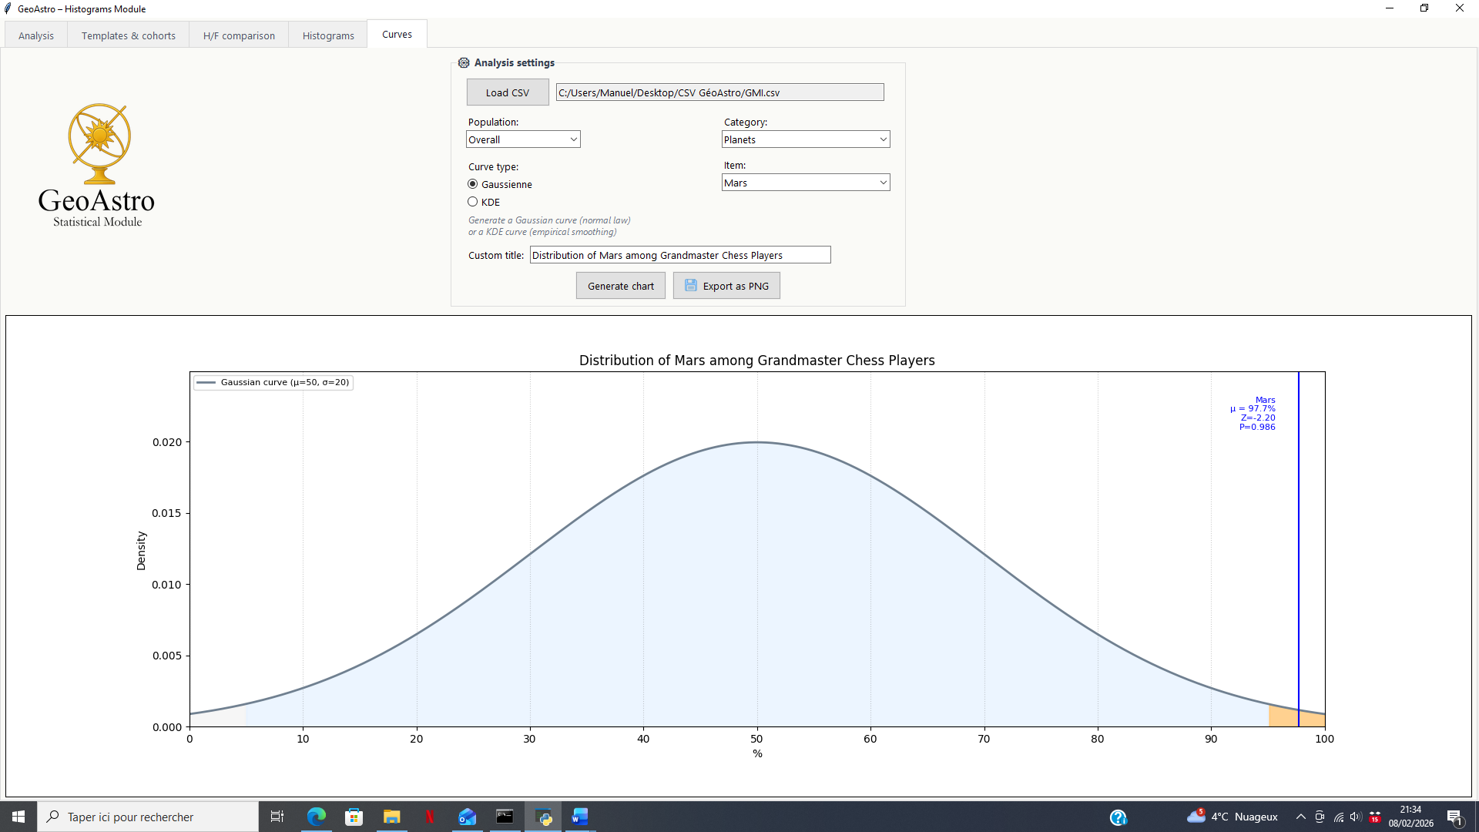
Task: Switch to the Histograms tab
Action: click(328, 35)
